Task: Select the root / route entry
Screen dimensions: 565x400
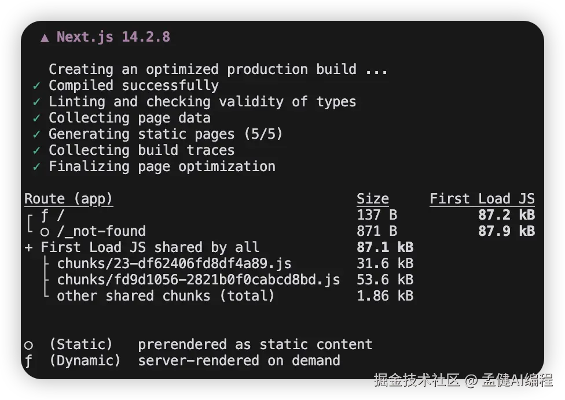Action: tap(60, 215)
